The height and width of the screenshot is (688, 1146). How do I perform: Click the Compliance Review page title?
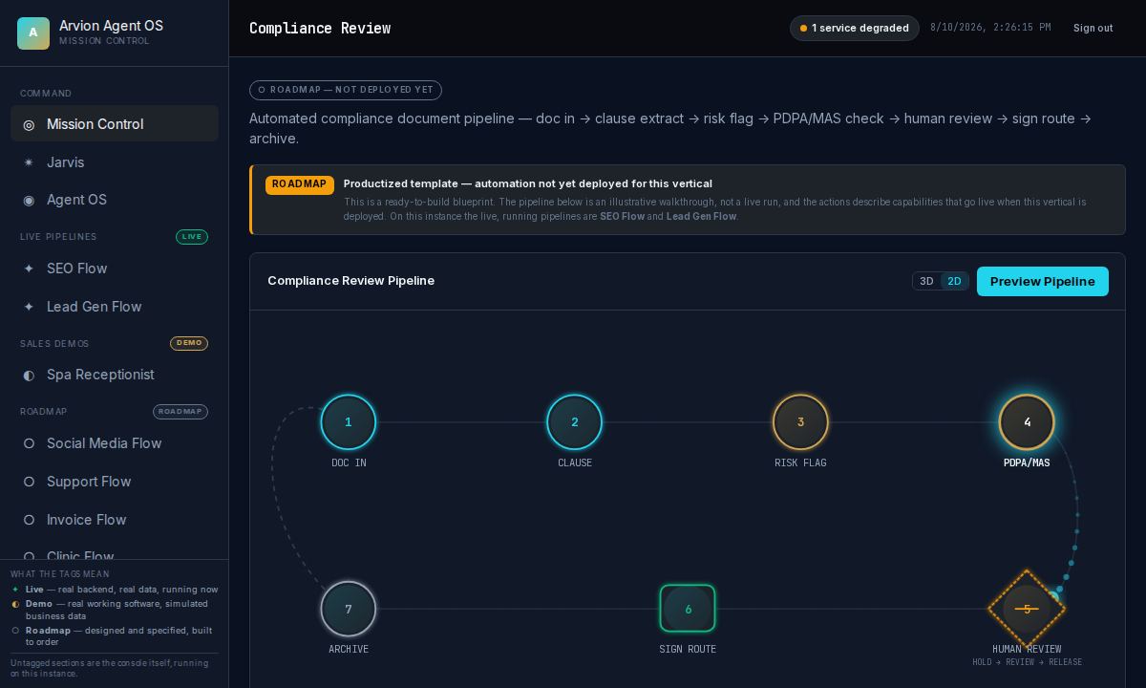point(320,29)
